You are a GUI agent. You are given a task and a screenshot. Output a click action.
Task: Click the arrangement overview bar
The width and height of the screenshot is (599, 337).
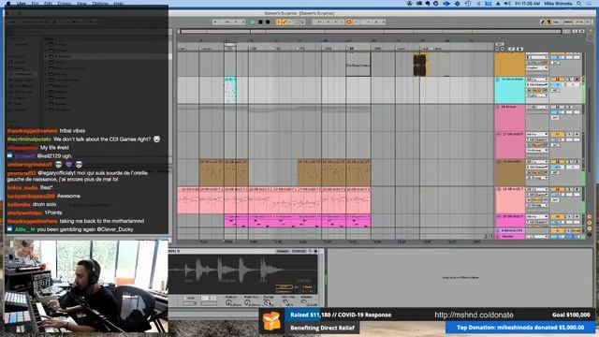click(371, 32)
